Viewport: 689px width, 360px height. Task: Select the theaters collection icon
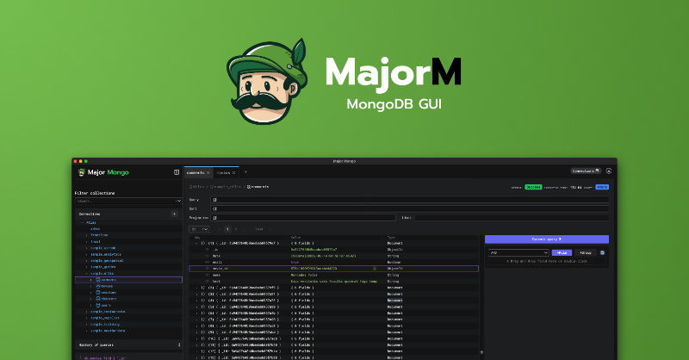(98, 299)
